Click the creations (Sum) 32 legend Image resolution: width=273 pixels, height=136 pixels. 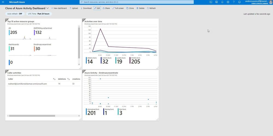click(106, 60)
